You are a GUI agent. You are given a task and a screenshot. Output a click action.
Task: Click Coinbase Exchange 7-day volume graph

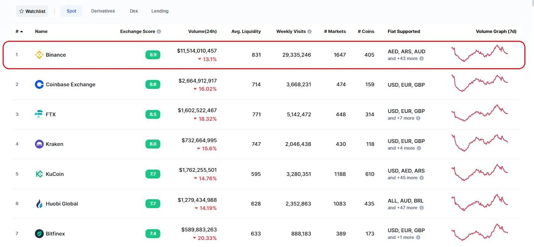pyautogui.click(x=479, y=83)
